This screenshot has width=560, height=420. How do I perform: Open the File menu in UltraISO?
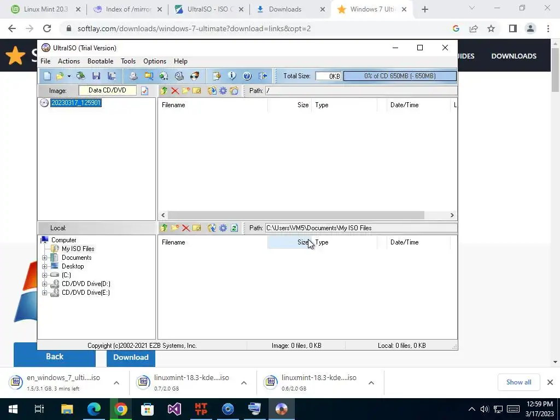[45, 61]
